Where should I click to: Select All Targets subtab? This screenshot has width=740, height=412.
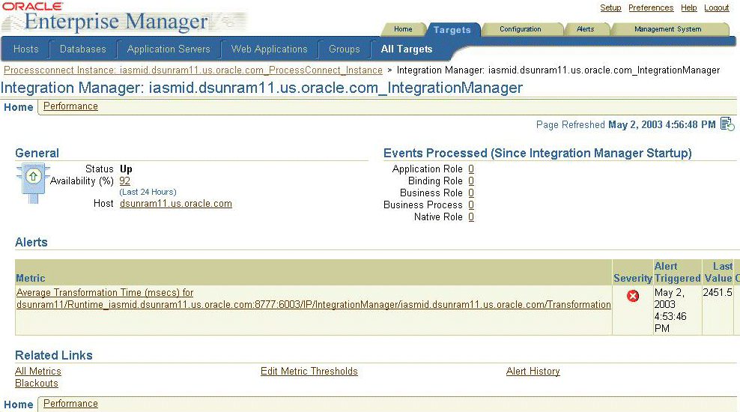pyautogui.click(x=407, y=49)
